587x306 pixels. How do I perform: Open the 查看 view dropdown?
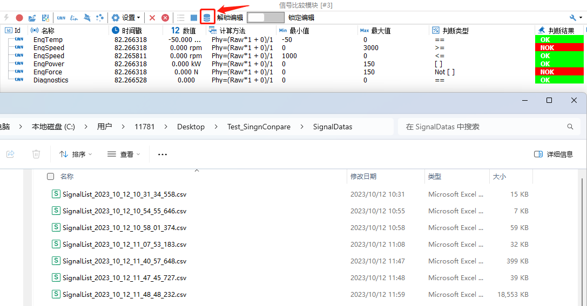[124, 154]
